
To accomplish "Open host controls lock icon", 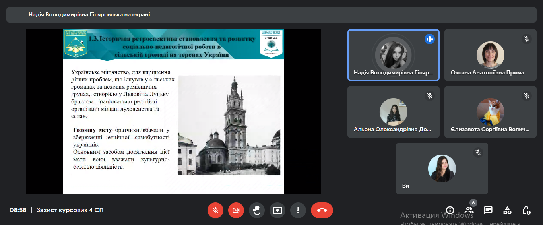I will coord(526,210).
